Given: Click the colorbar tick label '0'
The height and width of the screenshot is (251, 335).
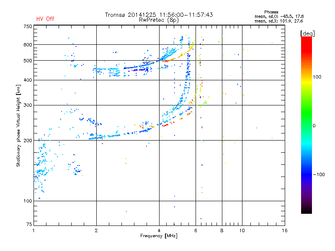Looking at the screenshot, I should [x=314, y=126].
